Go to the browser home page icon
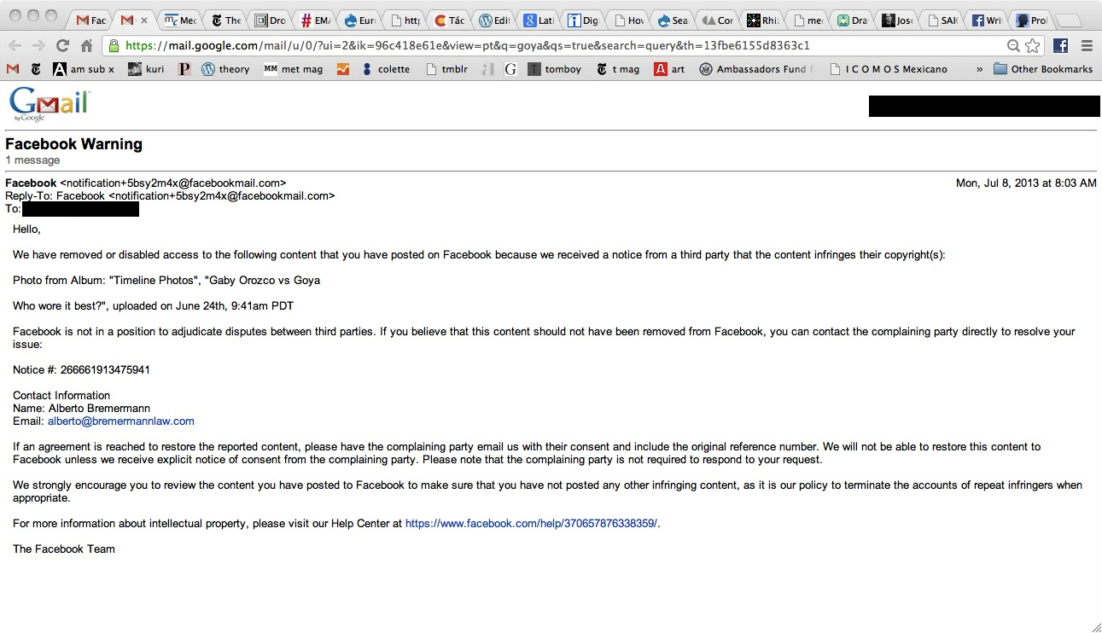Image resolution: width=1102 pixels, height=633 pixels. (86, 46)
